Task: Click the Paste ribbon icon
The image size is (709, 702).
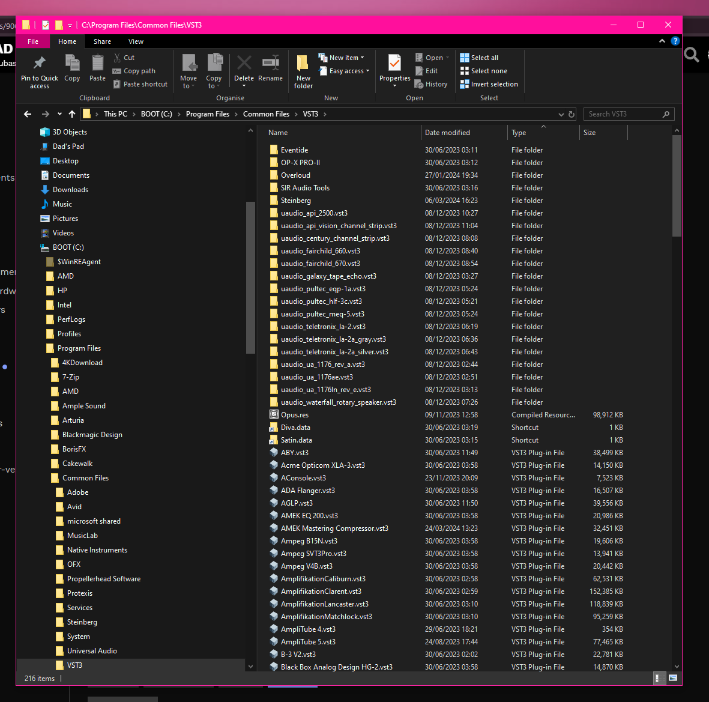Action: click(97, 63)
